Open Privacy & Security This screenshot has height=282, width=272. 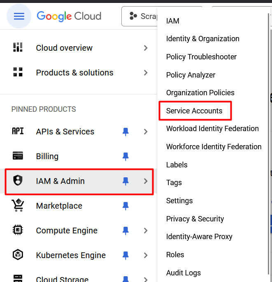[195, 219]
